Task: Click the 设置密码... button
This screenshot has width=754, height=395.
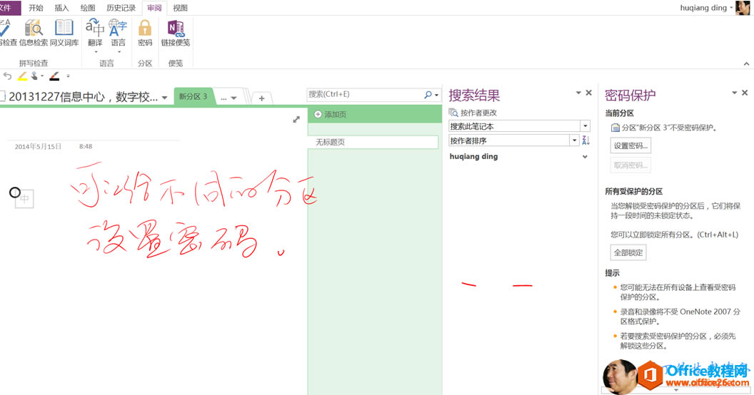Action: coord(630,145)
